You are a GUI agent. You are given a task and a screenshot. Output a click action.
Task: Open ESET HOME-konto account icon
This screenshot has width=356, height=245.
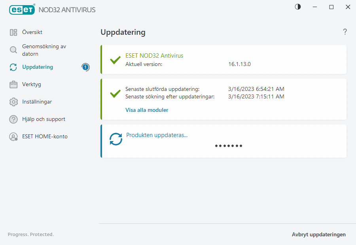(x=13, y=136)
